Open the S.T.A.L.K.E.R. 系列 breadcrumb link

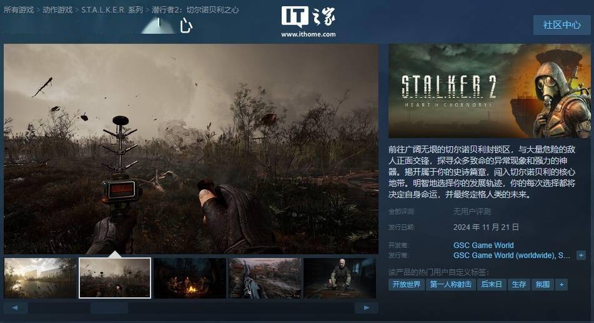click(x=112, y=10)
